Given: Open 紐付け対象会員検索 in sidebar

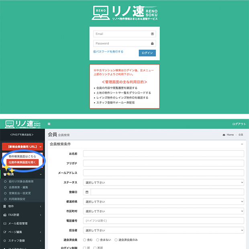Looking at the screenshot, I should (21, 182).
